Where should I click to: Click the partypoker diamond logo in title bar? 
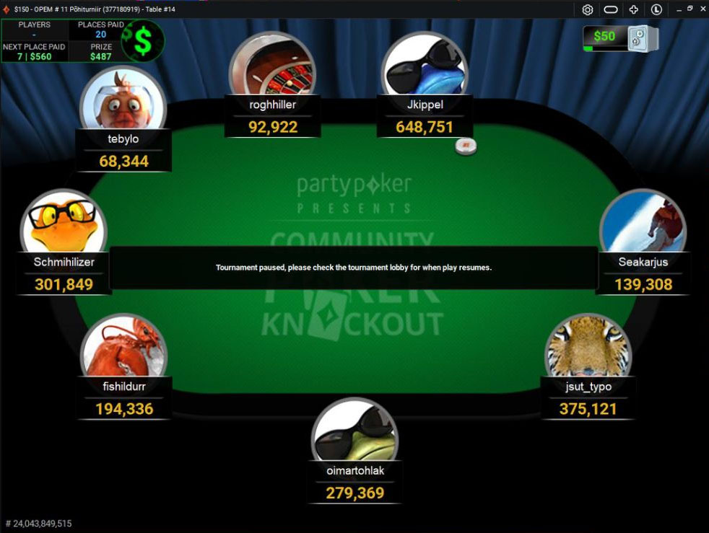pyautogui.click(x=6, y=9)
